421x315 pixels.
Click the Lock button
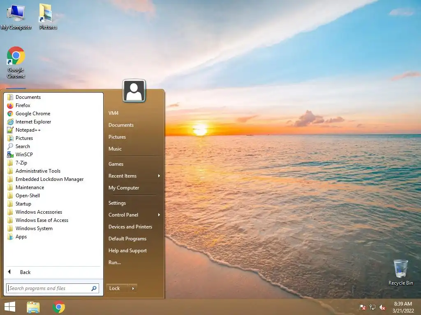click(x=118, y=288)
